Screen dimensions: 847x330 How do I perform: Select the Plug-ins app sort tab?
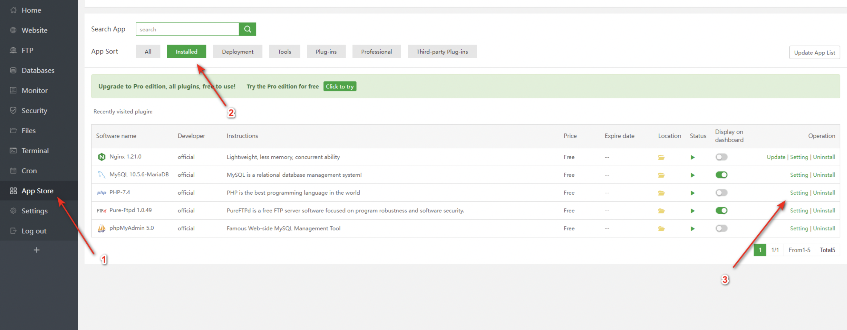coord(326,52)
